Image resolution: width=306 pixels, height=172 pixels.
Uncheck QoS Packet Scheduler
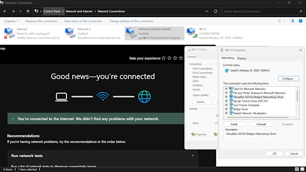[226, 105]
